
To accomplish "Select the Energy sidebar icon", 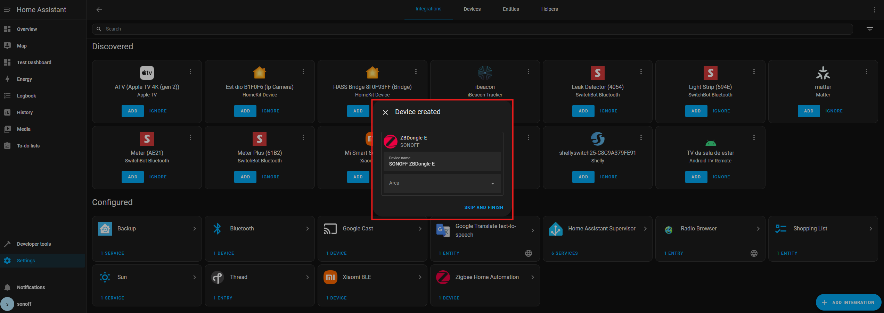I will tap(7, 79).
